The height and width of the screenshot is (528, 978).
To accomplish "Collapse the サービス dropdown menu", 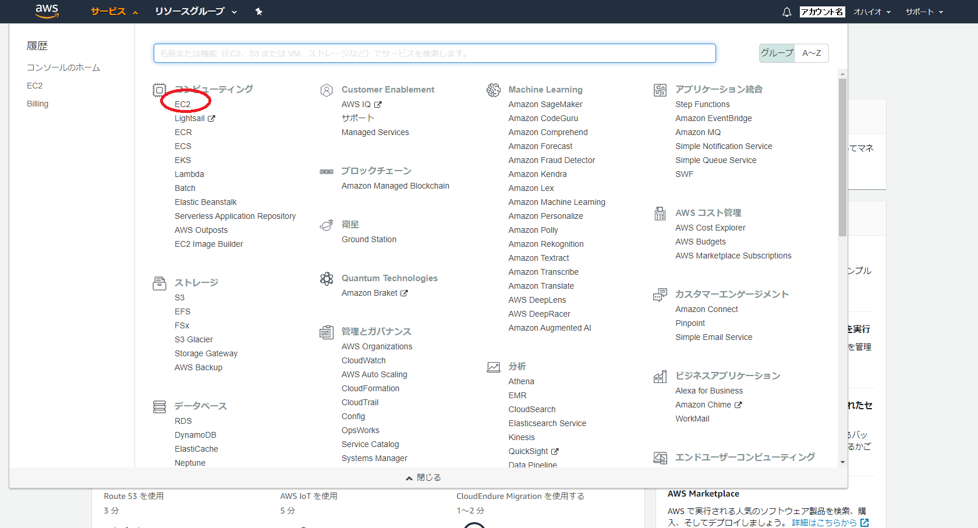I will click(x=108, y=11).
